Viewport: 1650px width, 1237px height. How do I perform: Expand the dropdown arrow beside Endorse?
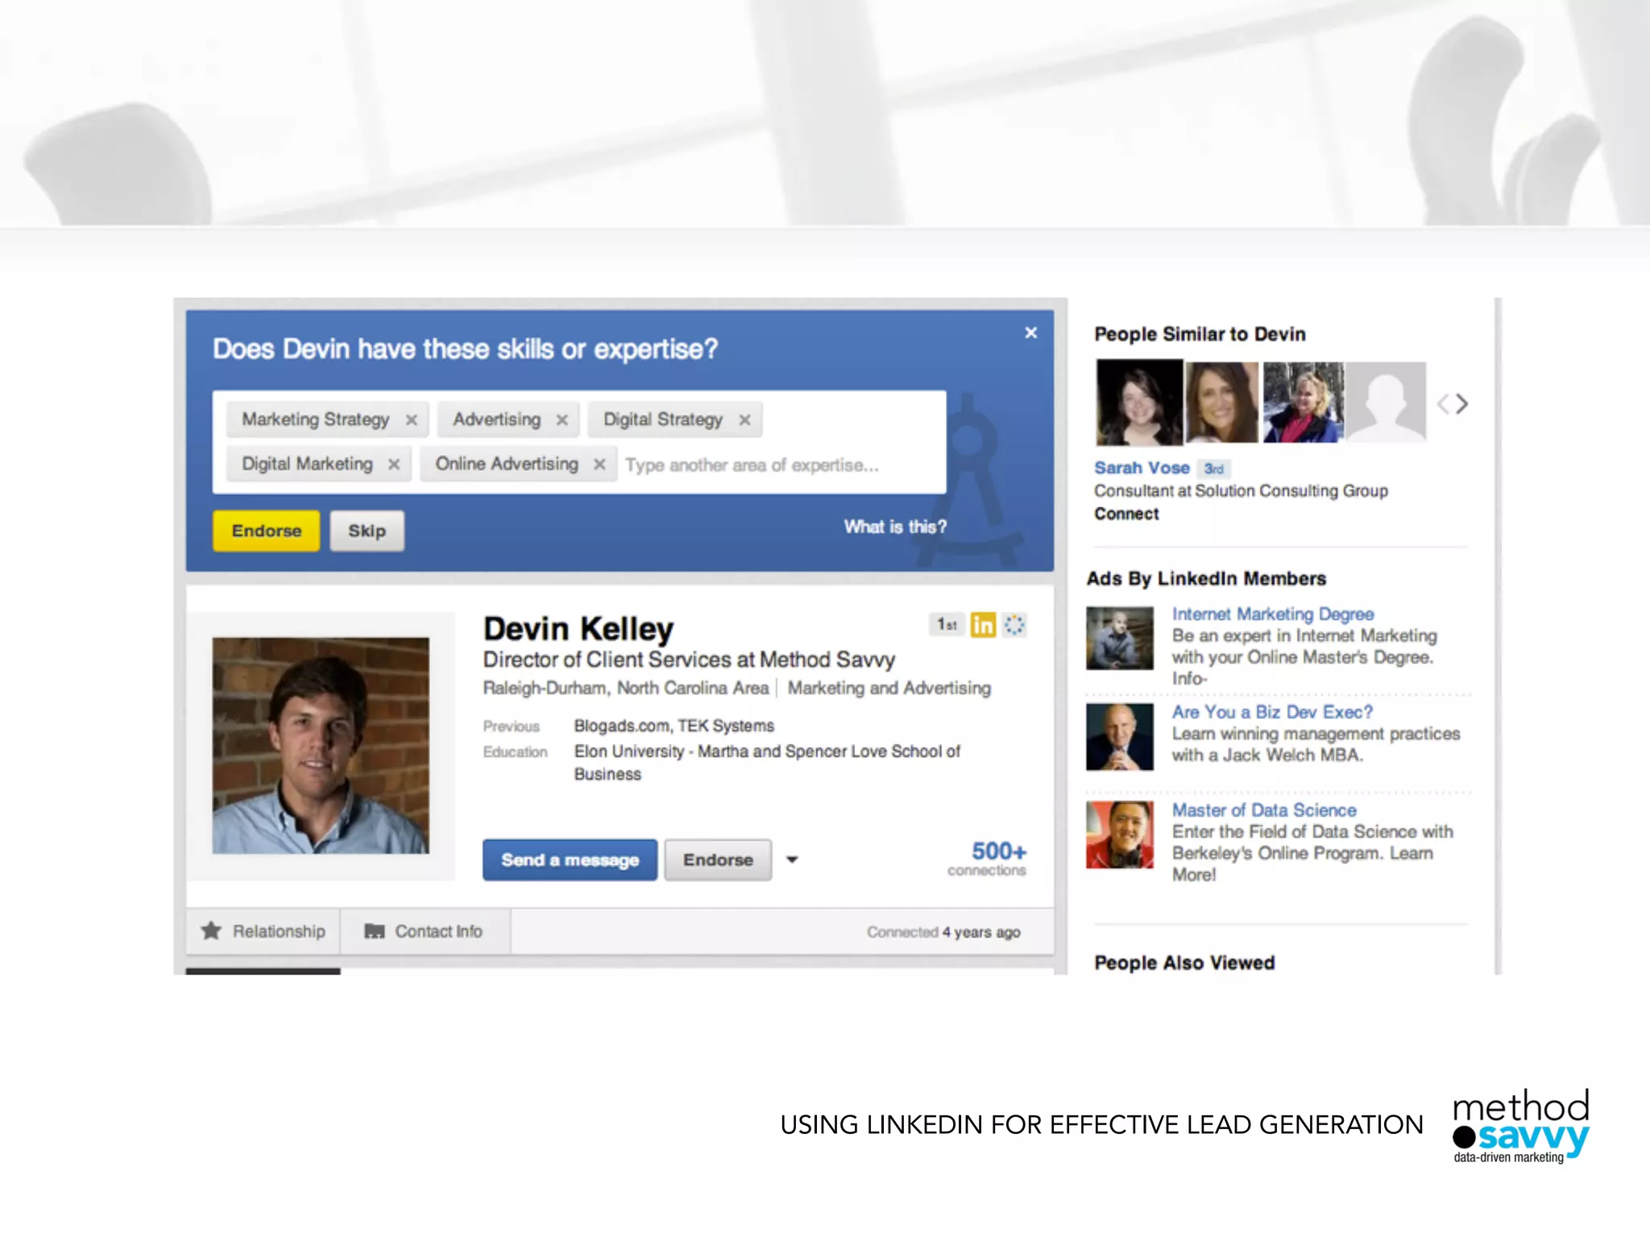click(x=792, y=859)
